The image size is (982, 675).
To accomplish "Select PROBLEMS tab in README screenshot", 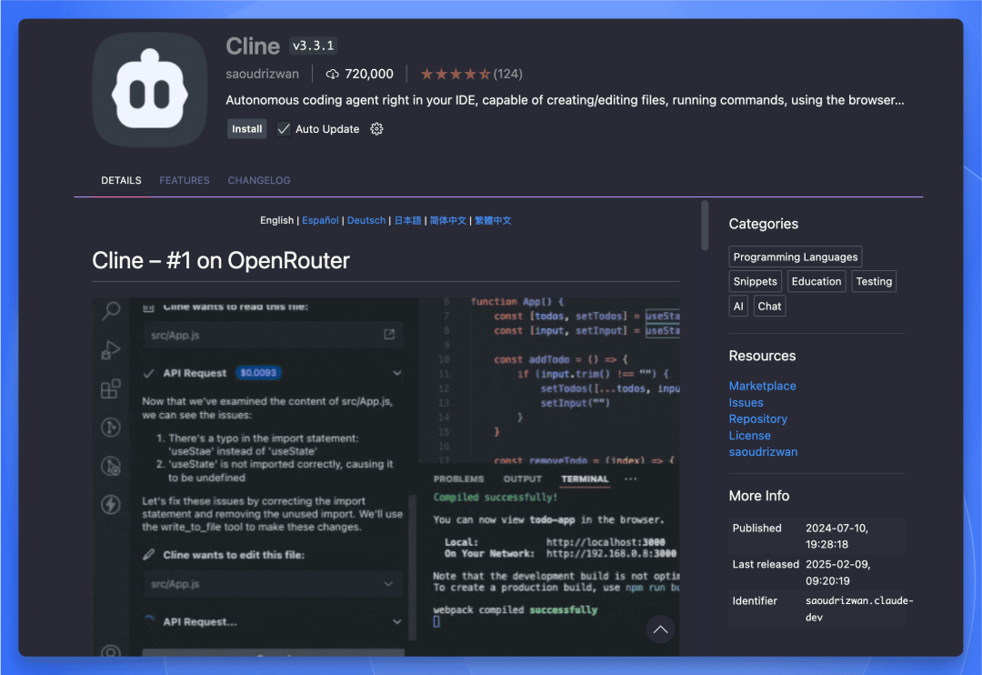I will [x=458, y=479].
